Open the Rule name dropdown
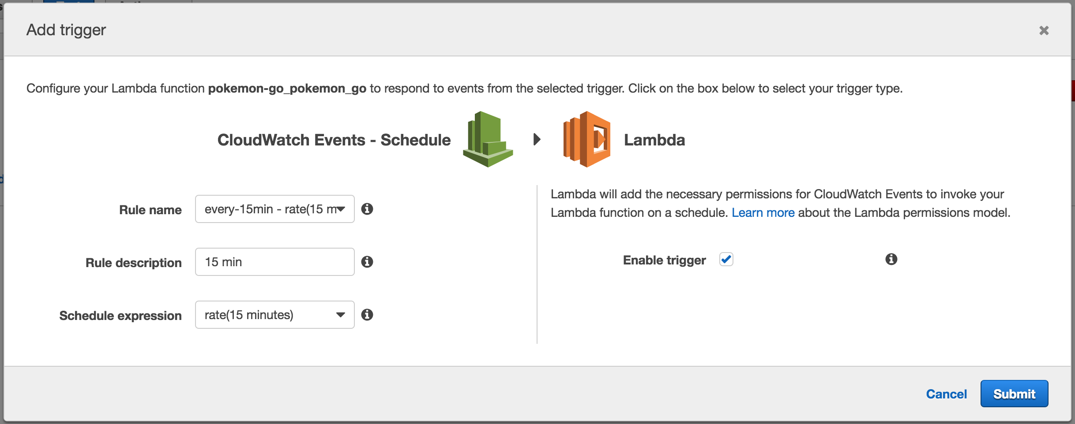Image resolution: width=1075 pixels, height=424 pixels. pos(274,209)
